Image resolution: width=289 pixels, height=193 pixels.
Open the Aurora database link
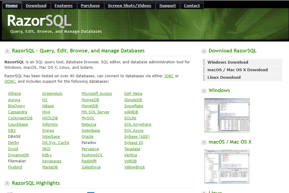(x=14, y=100)
